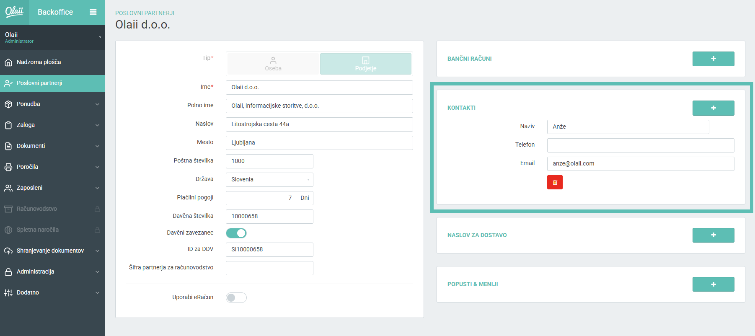
Task: Click the Šifra partnerja za računovodstvo field
Action: coord(269,268)
